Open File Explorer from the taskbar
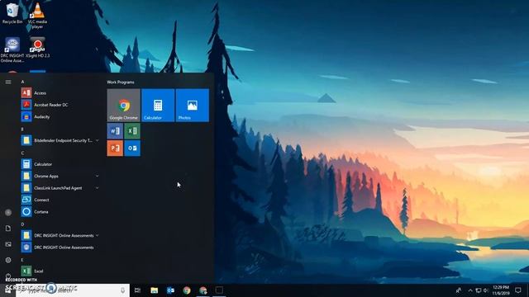The width and height of the screenshot is (529, 297). (x=155, y=290)
